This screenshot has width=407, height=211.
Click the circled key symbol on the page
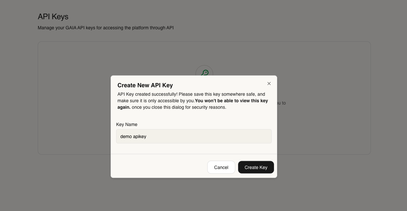coord(204,73)
